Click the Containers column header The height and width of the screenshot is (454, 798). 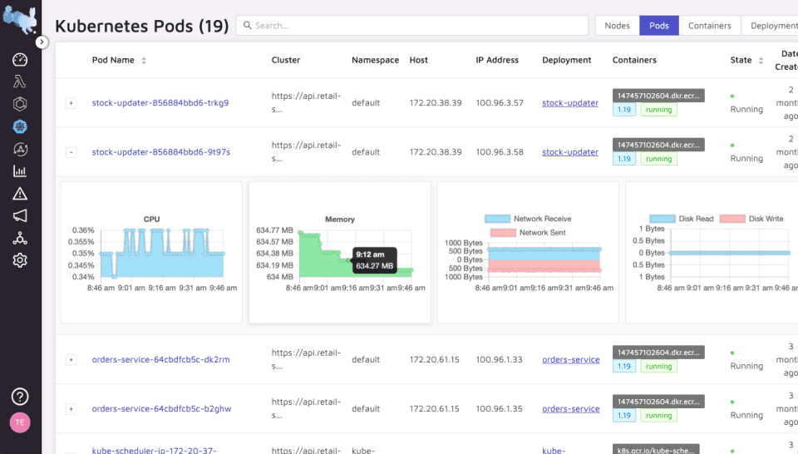[634, 60]
